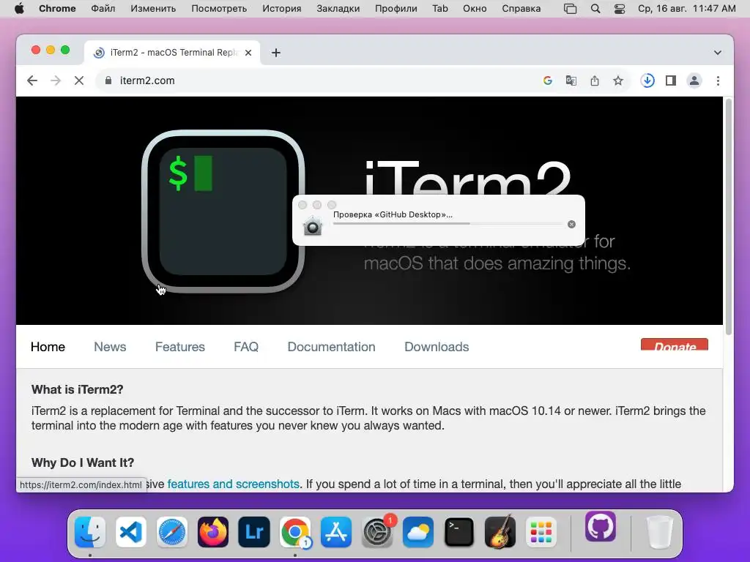Close the iTerm2 tab
This screenshot has height=562, width=750.
point(248,53)
